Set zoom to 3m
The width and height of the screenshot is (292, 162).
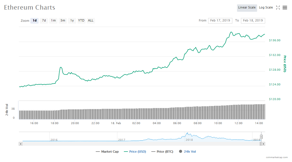[x=63, y=21]
